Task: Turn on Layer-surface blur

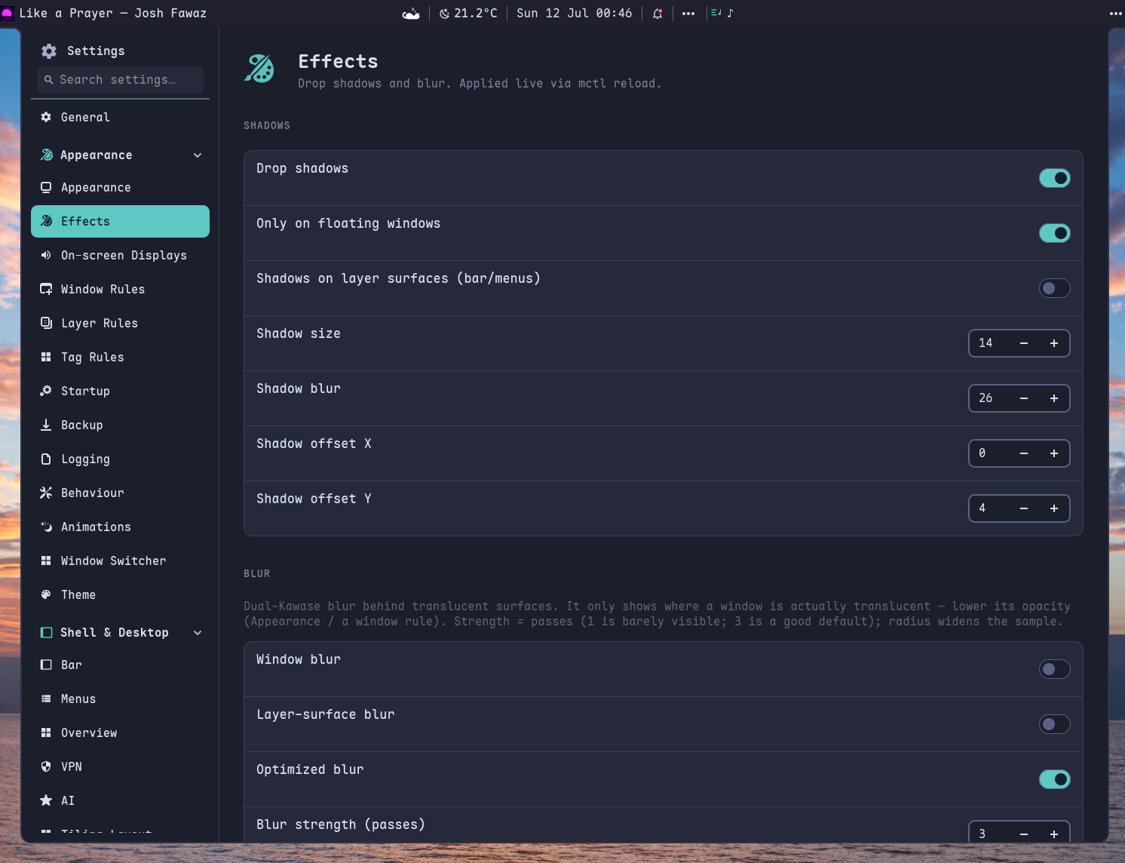Action: 1055,724
